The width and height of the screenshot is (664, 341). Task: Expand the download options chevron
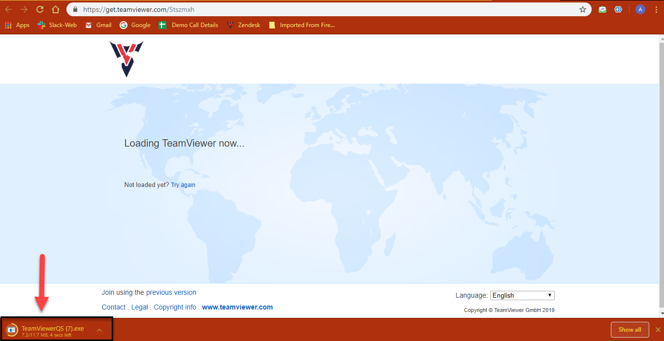pyautogui.click(x=99, y=330)
